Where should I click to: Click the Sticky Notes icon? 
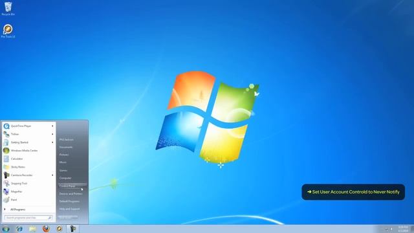6,167
